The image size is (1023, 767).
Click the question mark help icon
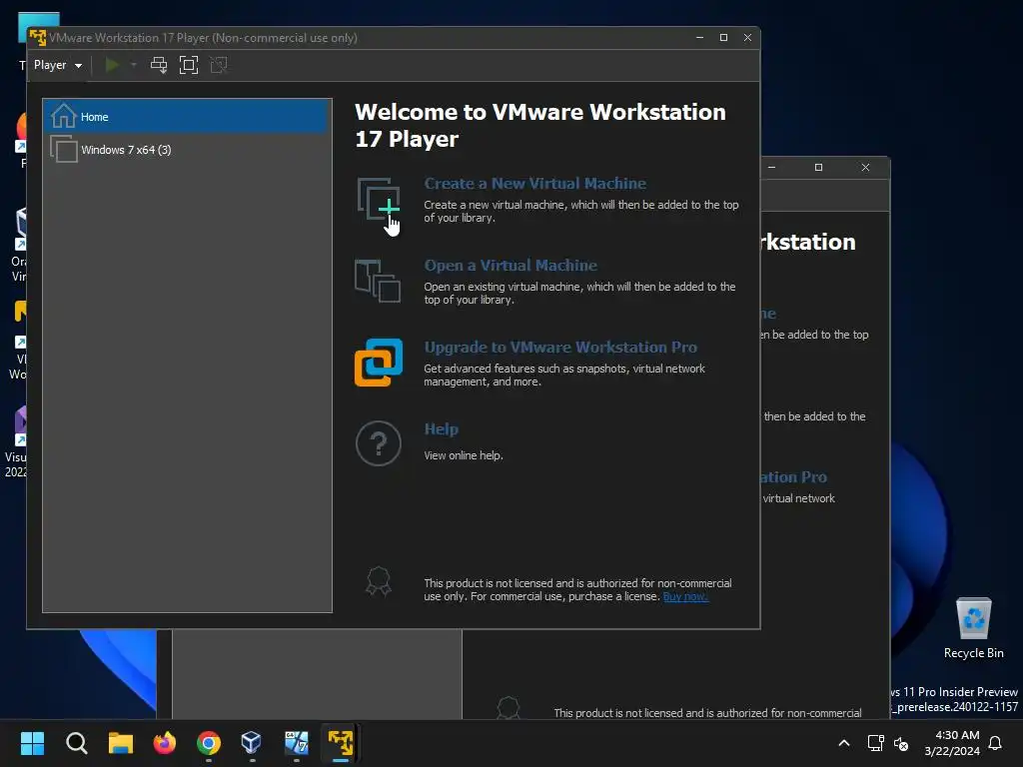coord(379,443)
